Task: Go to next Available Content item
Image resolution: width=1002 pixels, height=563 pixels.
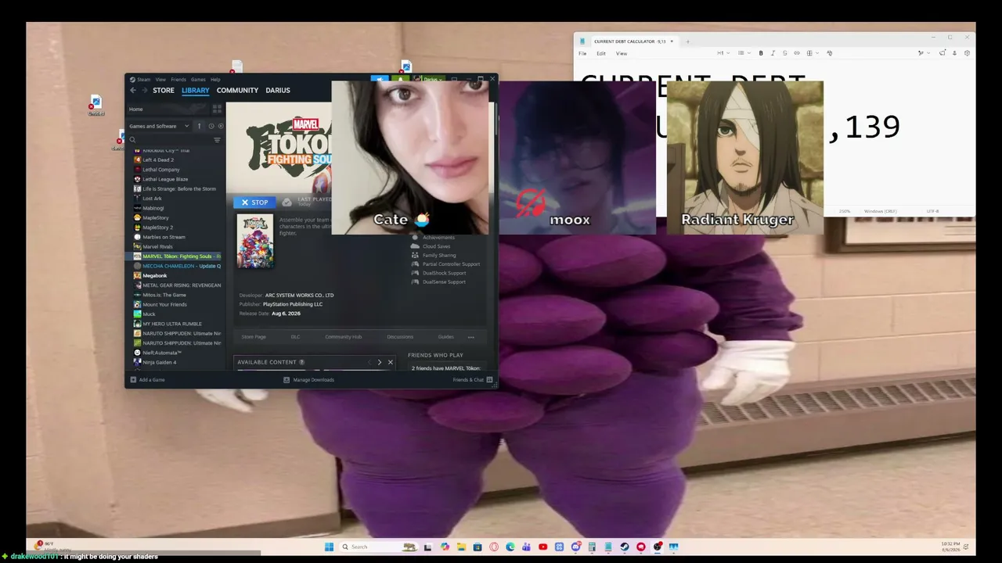Action: [x=380, y=362]
